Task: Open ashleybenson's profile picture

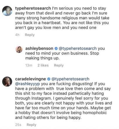Action: [19, 49]
